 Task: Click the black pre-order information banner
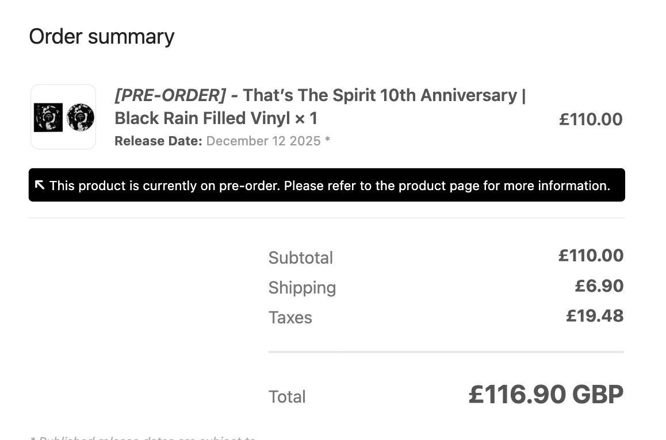[327, 185]
